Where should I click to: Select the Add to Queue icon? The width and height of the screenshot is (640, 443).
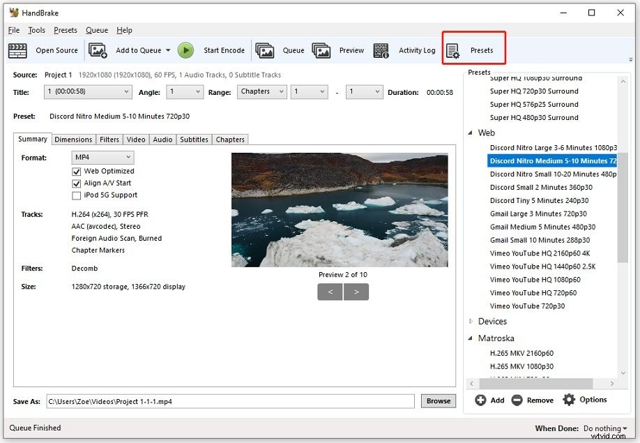point(98,50)
